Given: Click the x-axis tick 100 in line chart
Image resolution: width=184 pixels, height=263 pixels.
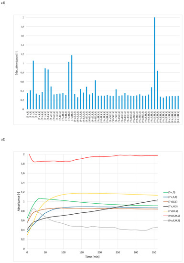Looking at the screenshot, I should coord(64,252).
